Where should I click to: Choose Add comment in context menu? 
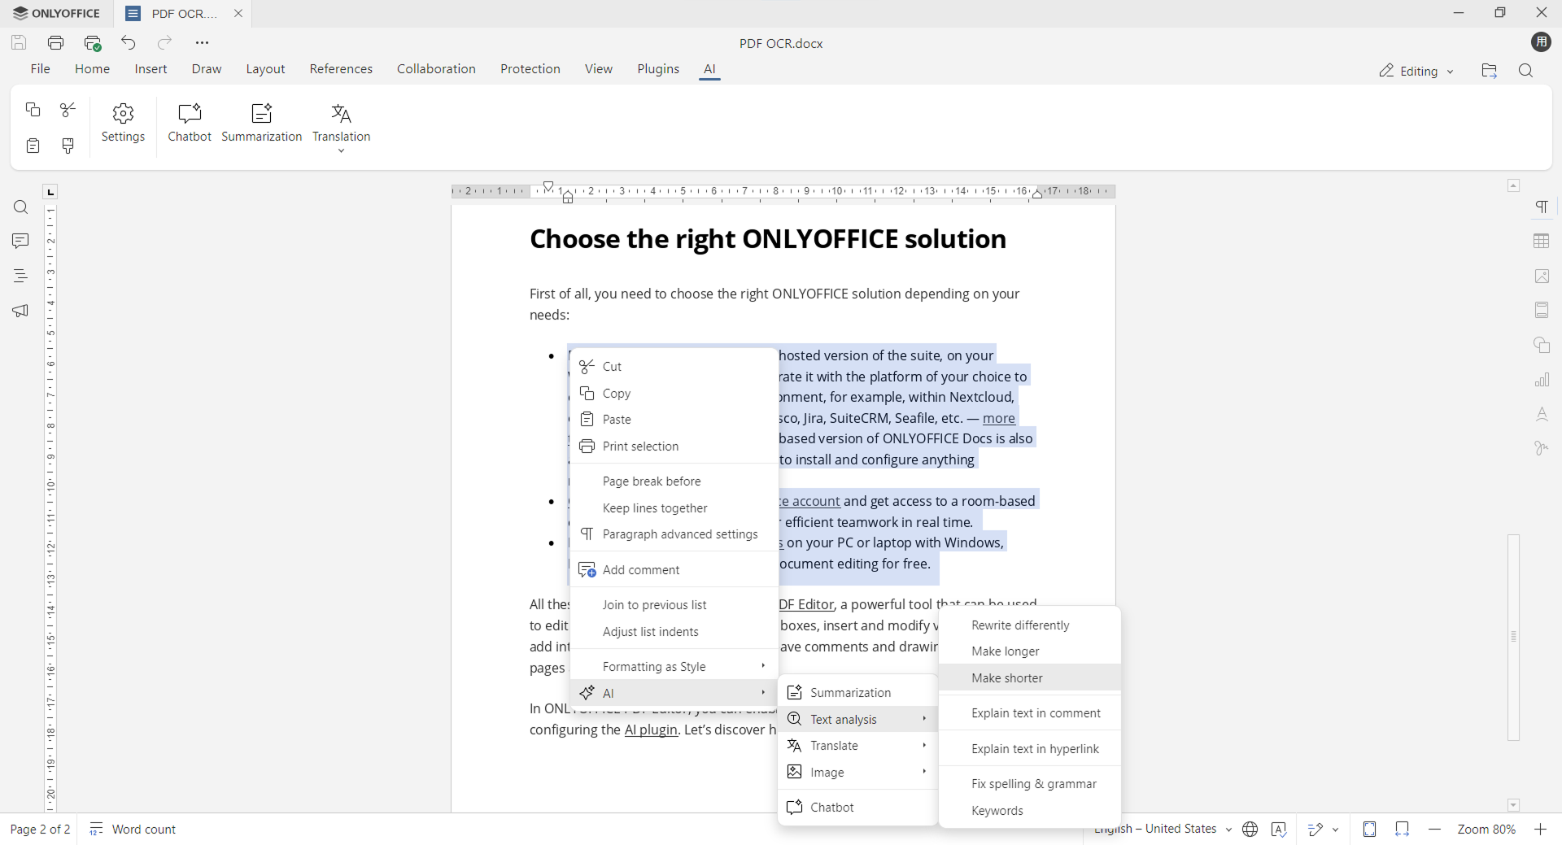(674, 569)
